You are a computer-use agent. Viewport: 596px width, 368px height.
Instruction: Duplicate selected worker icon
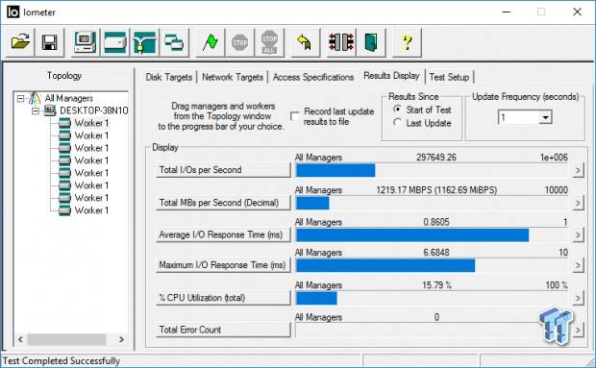click(x=174, y=42)
